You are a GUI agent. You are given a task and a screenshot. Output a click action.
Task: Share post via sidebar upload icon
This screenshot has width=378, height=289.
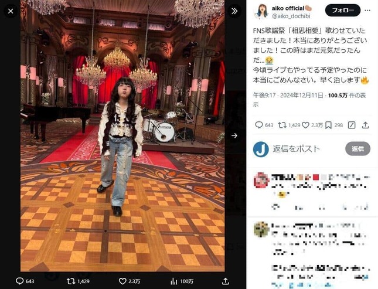pyautogui.click(x=366, y=125)
